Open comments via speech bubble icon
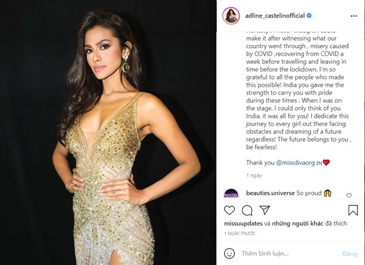The width and height of the screenshot is (365, 265). [247, 210]
